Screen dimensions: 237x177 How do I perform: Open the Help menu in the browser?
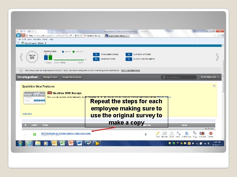(51, 39)
